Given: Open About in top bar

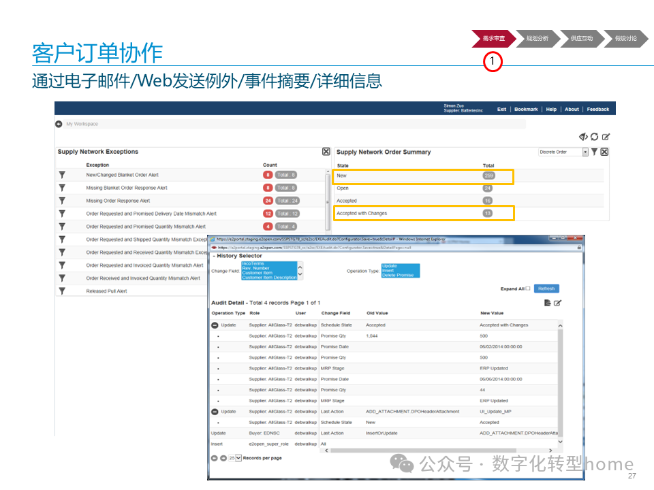Looking at the screenshot, I should tap(572, 109).
